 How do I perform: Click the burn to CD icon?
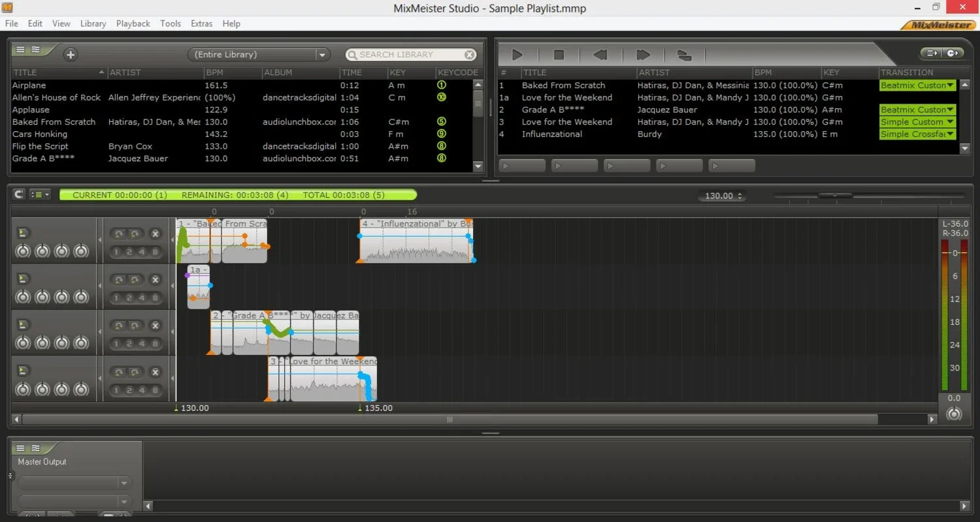click(x=953, y=54)
